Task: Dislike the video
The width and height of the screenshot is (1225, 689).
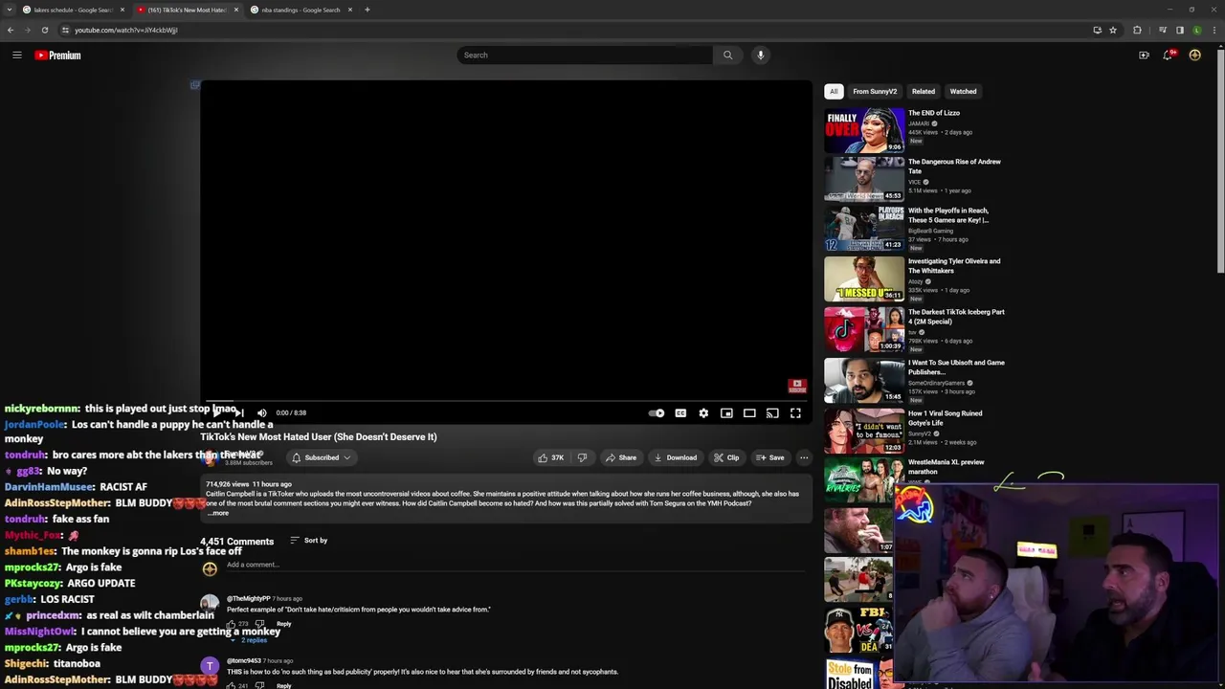Action: (x=582, y=458)
